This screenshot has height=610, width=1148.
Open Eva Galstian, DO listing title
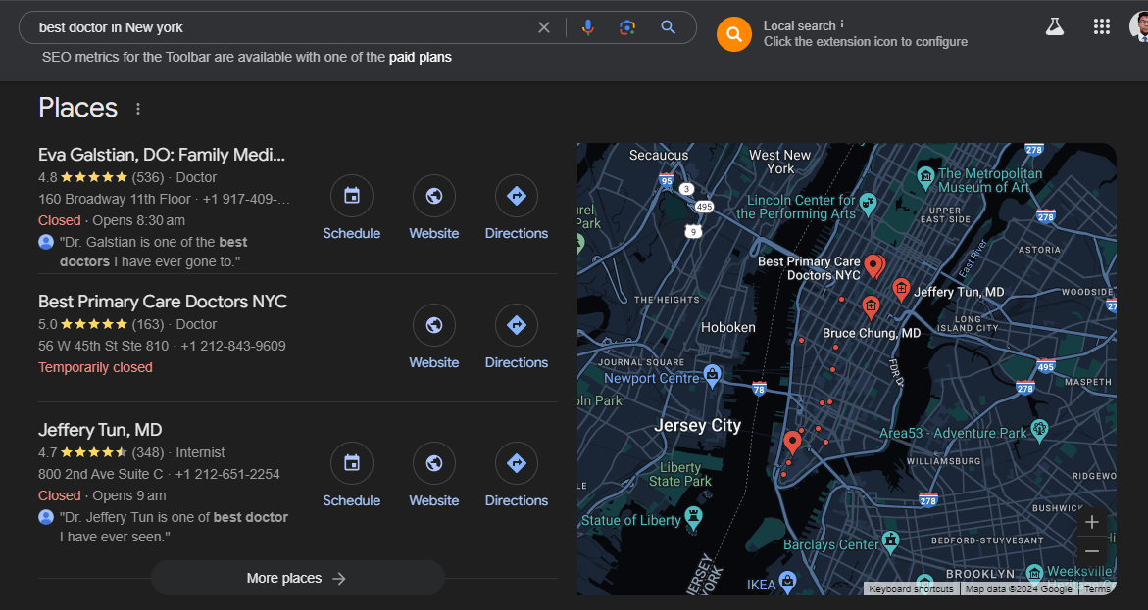click(x=162, y=155)
